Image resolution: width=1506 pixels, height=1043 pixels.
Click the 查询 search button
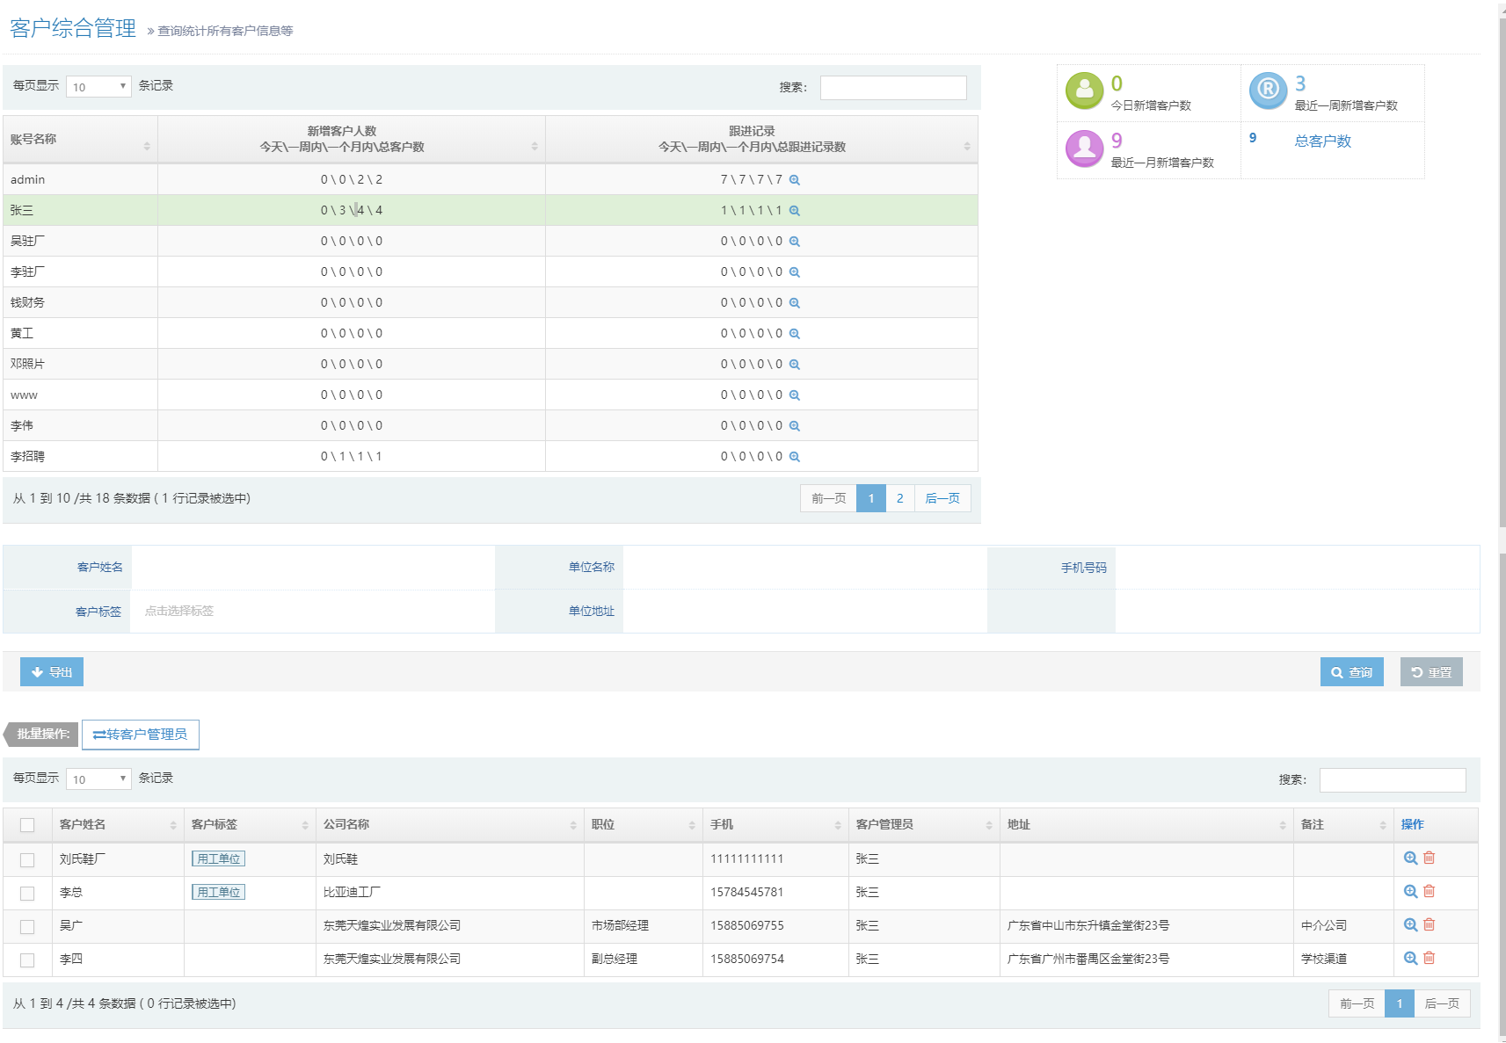coord(1351,672)
